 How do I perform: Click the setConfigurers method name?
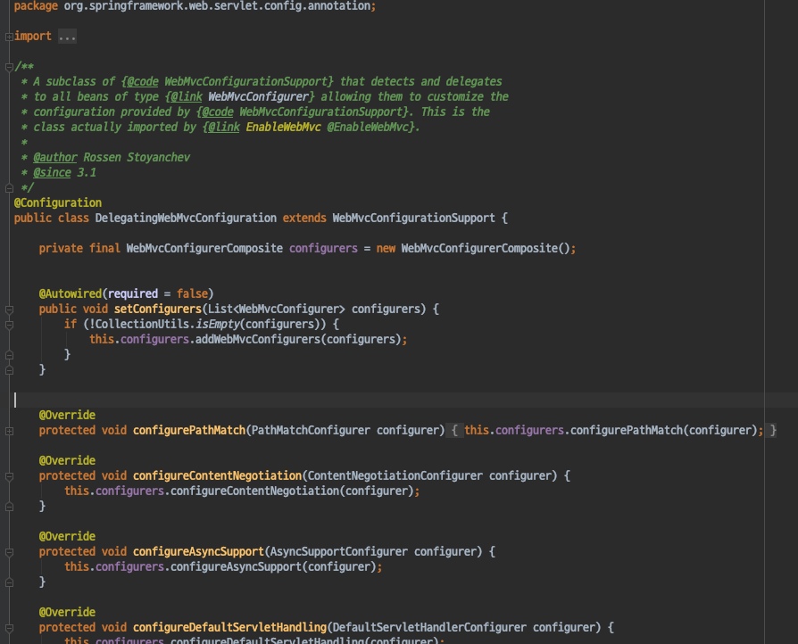click(x=158, y=310)
